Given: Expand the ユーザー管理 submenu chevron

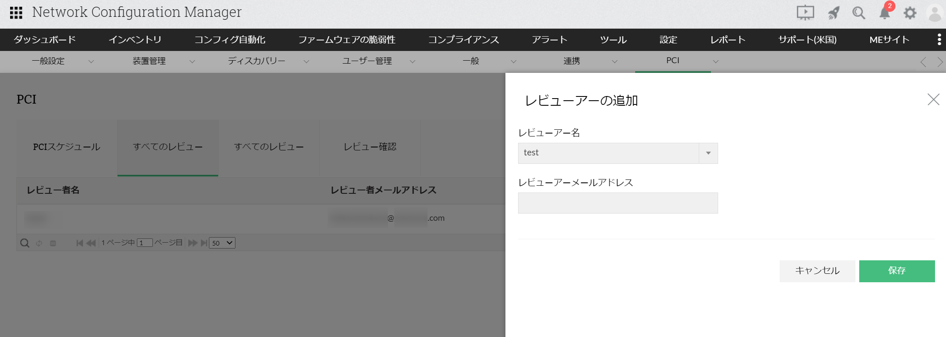Looking at the screenshot, I should [412, 62].
